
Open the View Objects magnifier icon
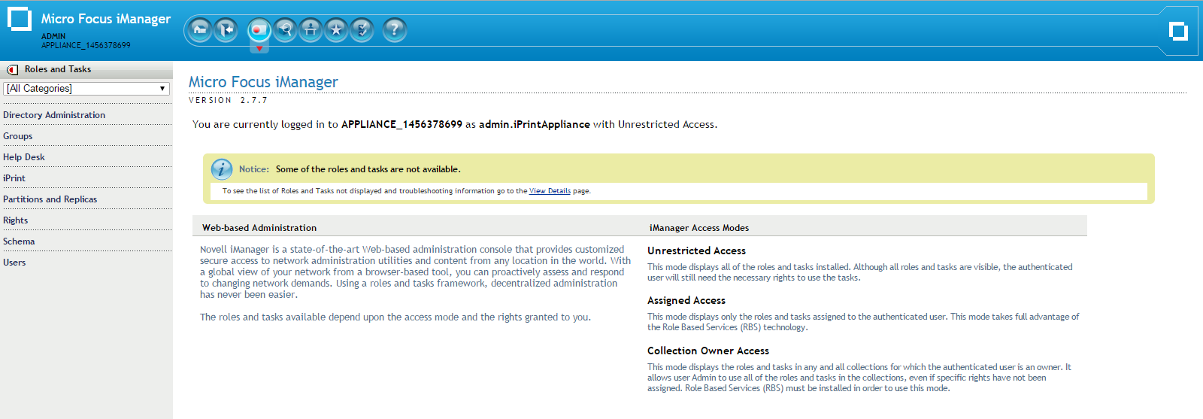pos(285,30)
